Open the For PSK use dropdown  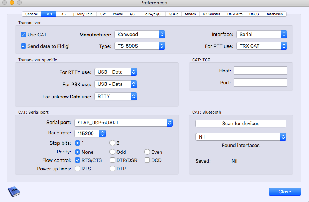[115, 84]
